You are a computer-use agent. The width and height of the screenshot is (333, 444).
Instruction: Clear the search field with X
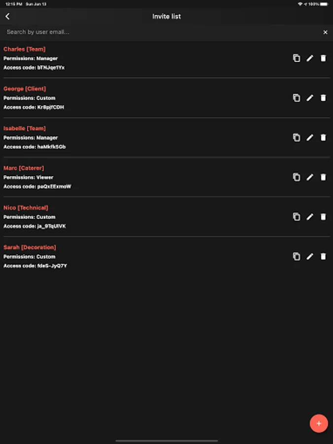(326, 32)
